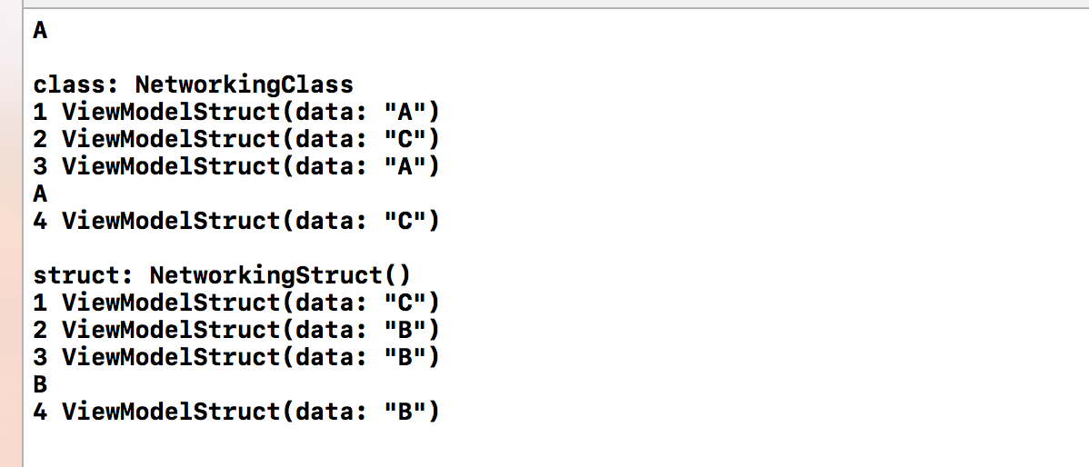Click line 1 under the class section

click(x=236, y=113)
